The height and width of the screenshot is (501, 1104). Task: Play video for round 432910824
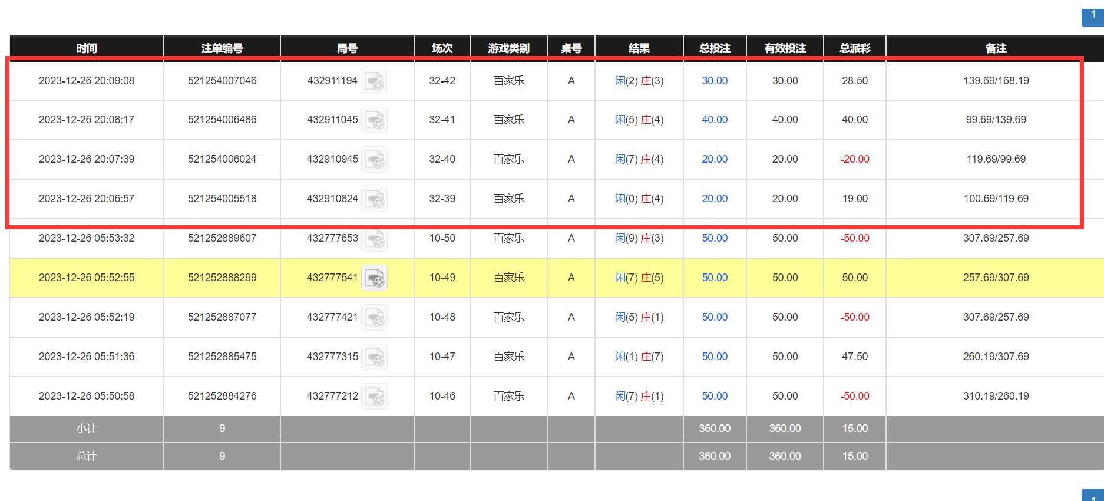click(374, 199)
